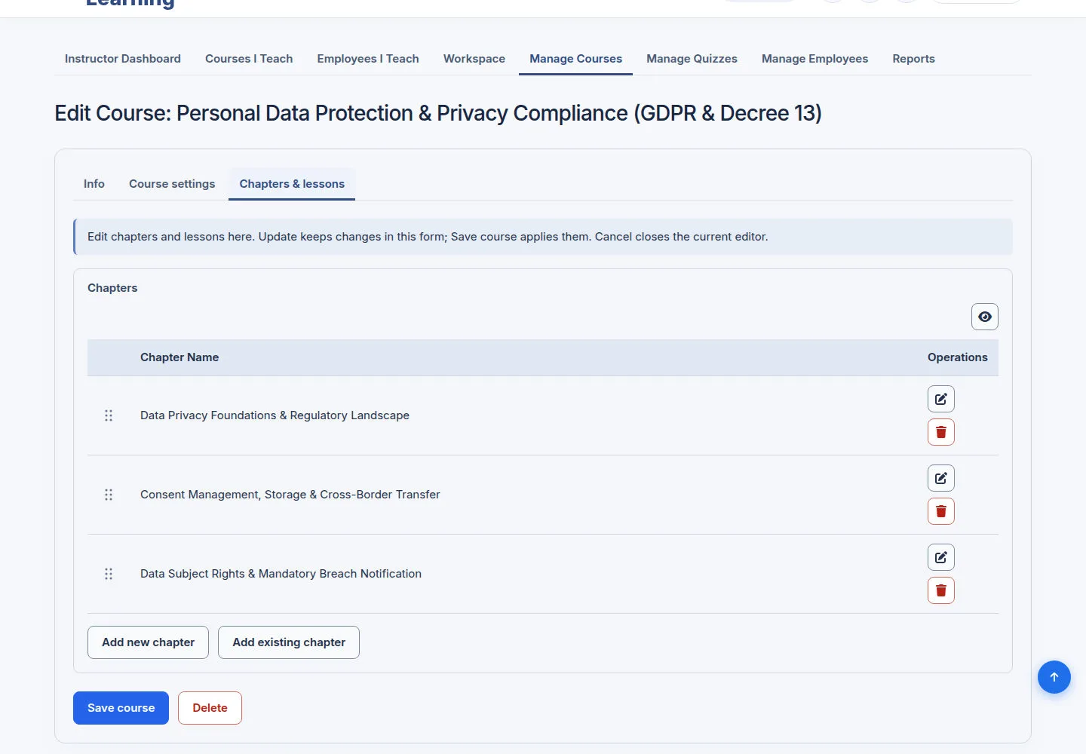Edit the Consent Management chapter

click(x=941, y=478)
